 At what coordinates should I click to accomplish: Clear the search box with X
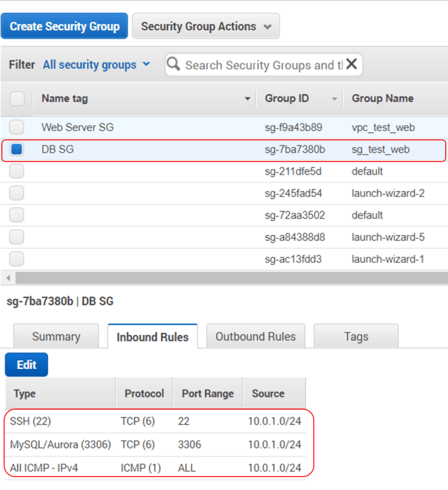[352, 65]
